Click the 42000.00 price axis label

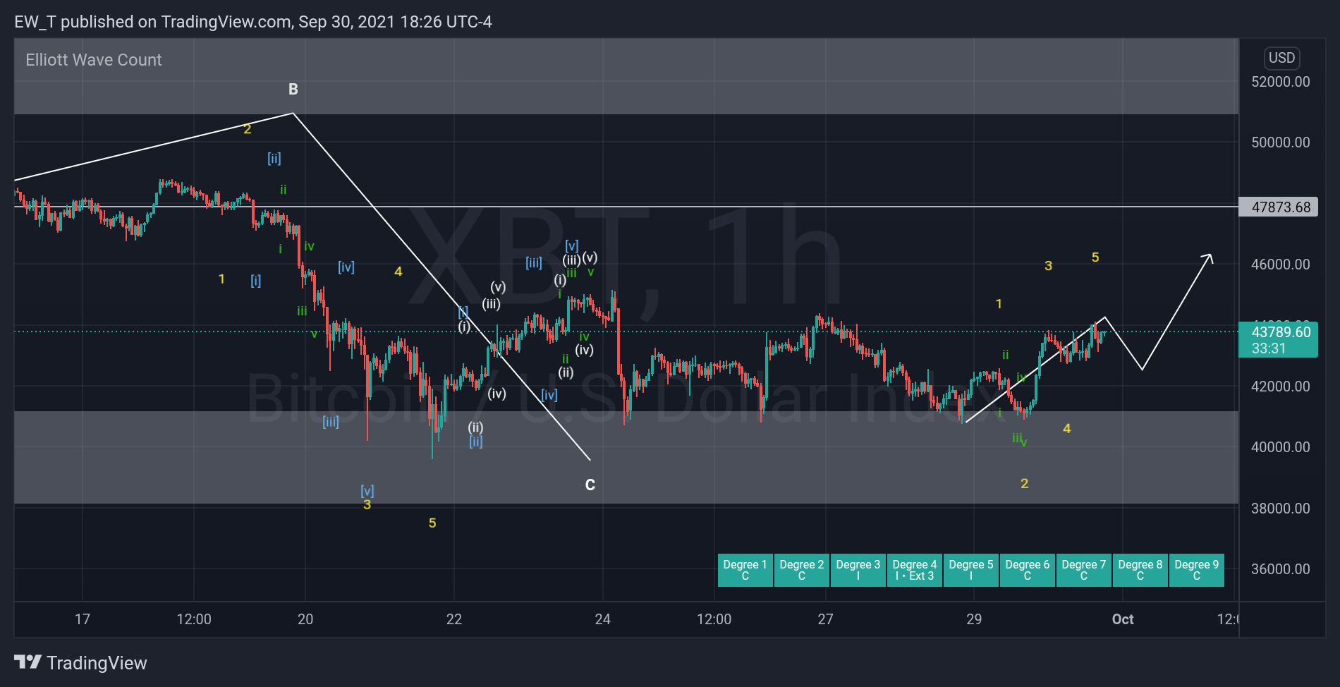click(1280, 387)
